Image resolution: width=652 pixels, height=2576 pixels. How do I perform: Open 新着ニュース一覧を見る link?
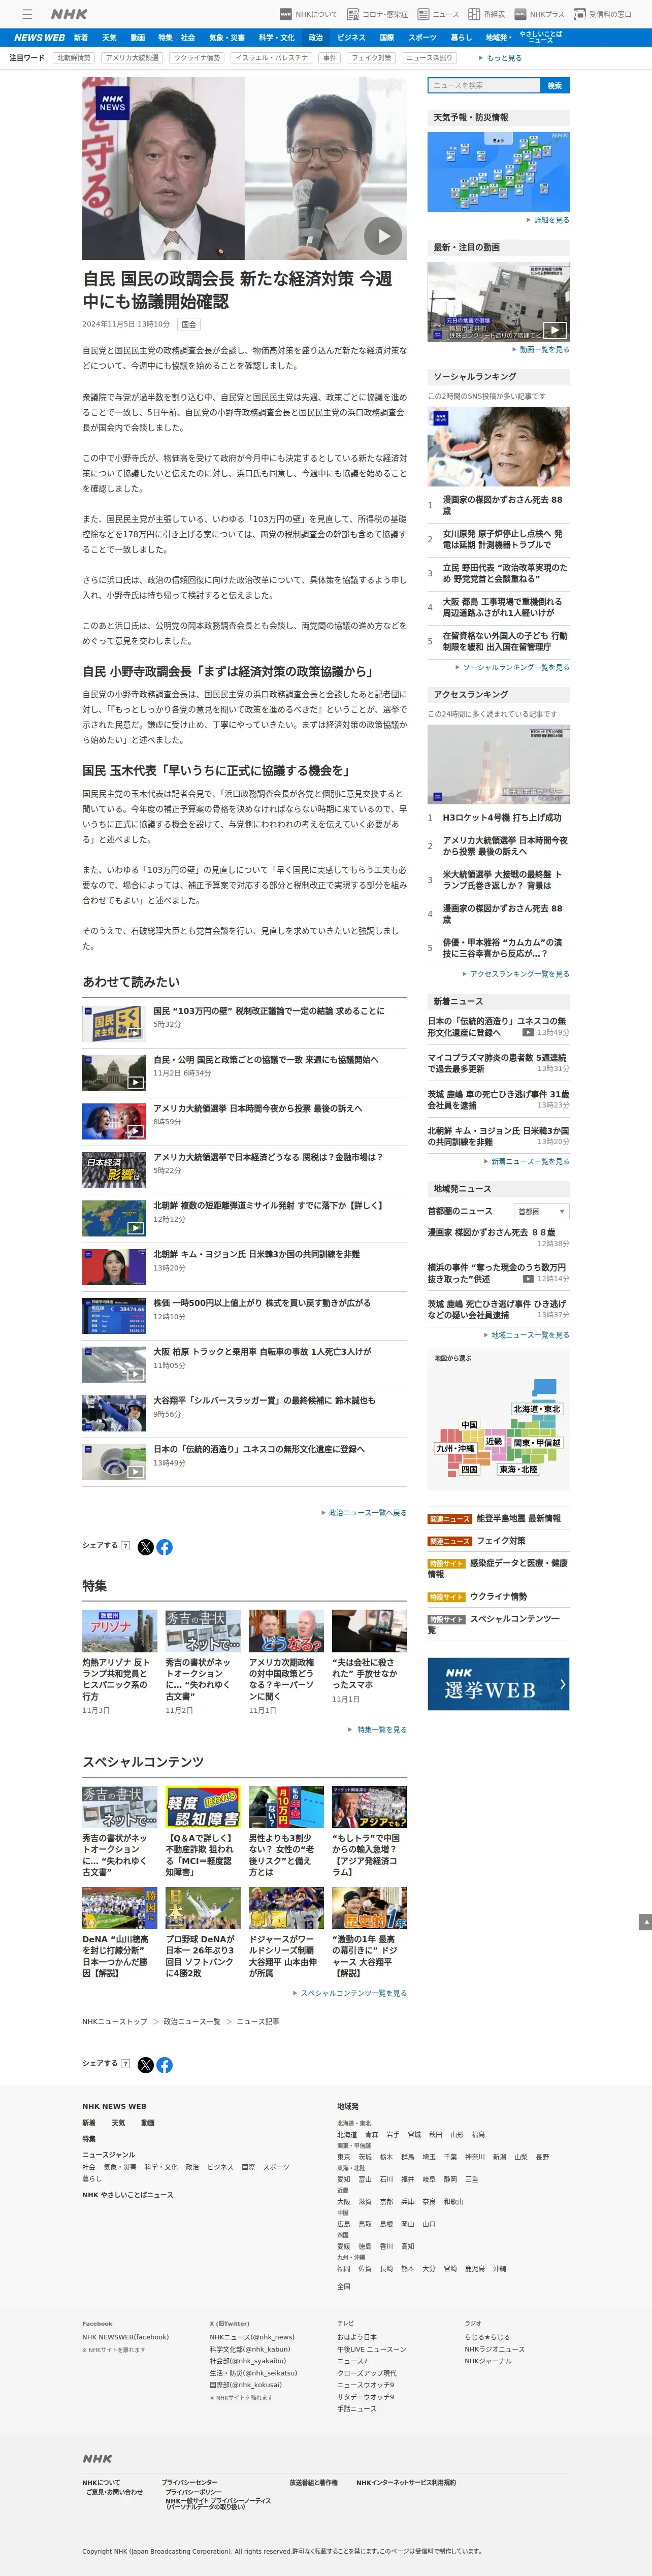click(529, 1162)
